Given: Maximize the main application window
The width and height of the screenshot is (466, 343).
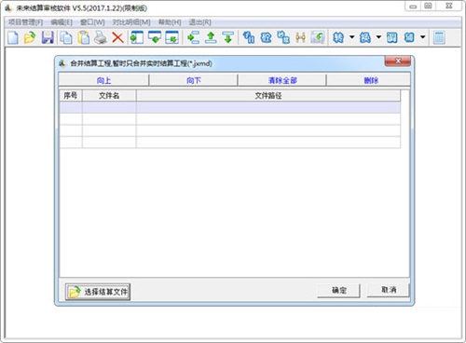Looking at the screenshot, I should coord(429,7).
